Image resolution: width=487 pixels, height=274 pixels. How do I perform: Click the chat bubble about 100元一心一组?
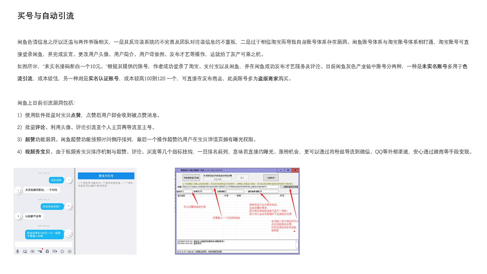click(x=45, y=234)
